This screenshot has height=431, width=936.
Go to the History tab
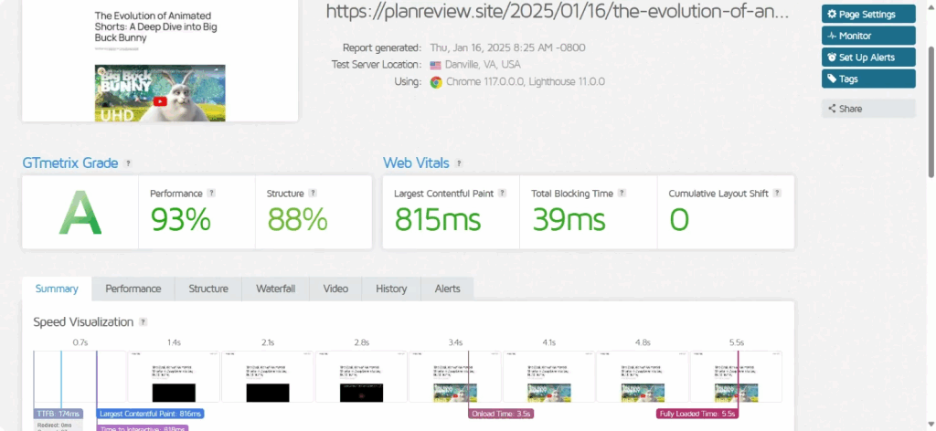(x=391, y=289)
